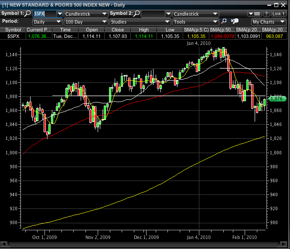Click the green 1,076 current price marker
Screen dimensions: 290x249
coord(276,99)
